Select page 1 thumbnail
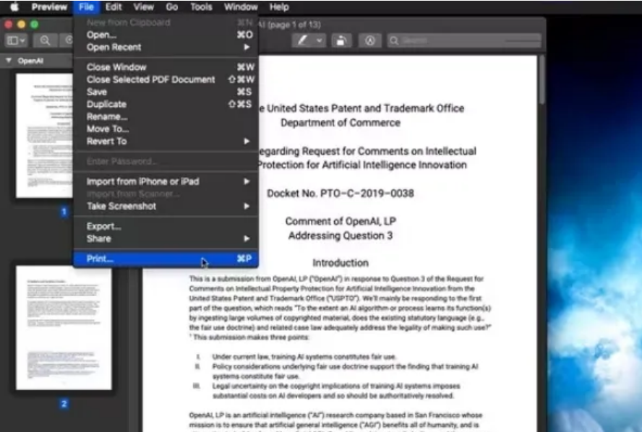 click(44, 135)
